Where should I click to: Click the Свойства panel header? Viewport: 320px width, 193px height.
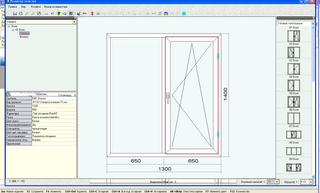[41, 95]
